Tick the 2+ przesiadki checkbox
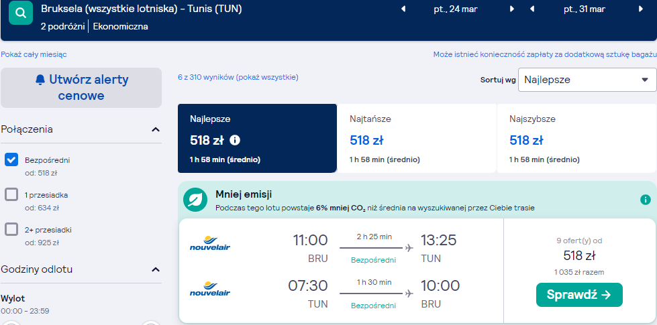The width and height of the screenshot is (657, 325). click(11, 229)
